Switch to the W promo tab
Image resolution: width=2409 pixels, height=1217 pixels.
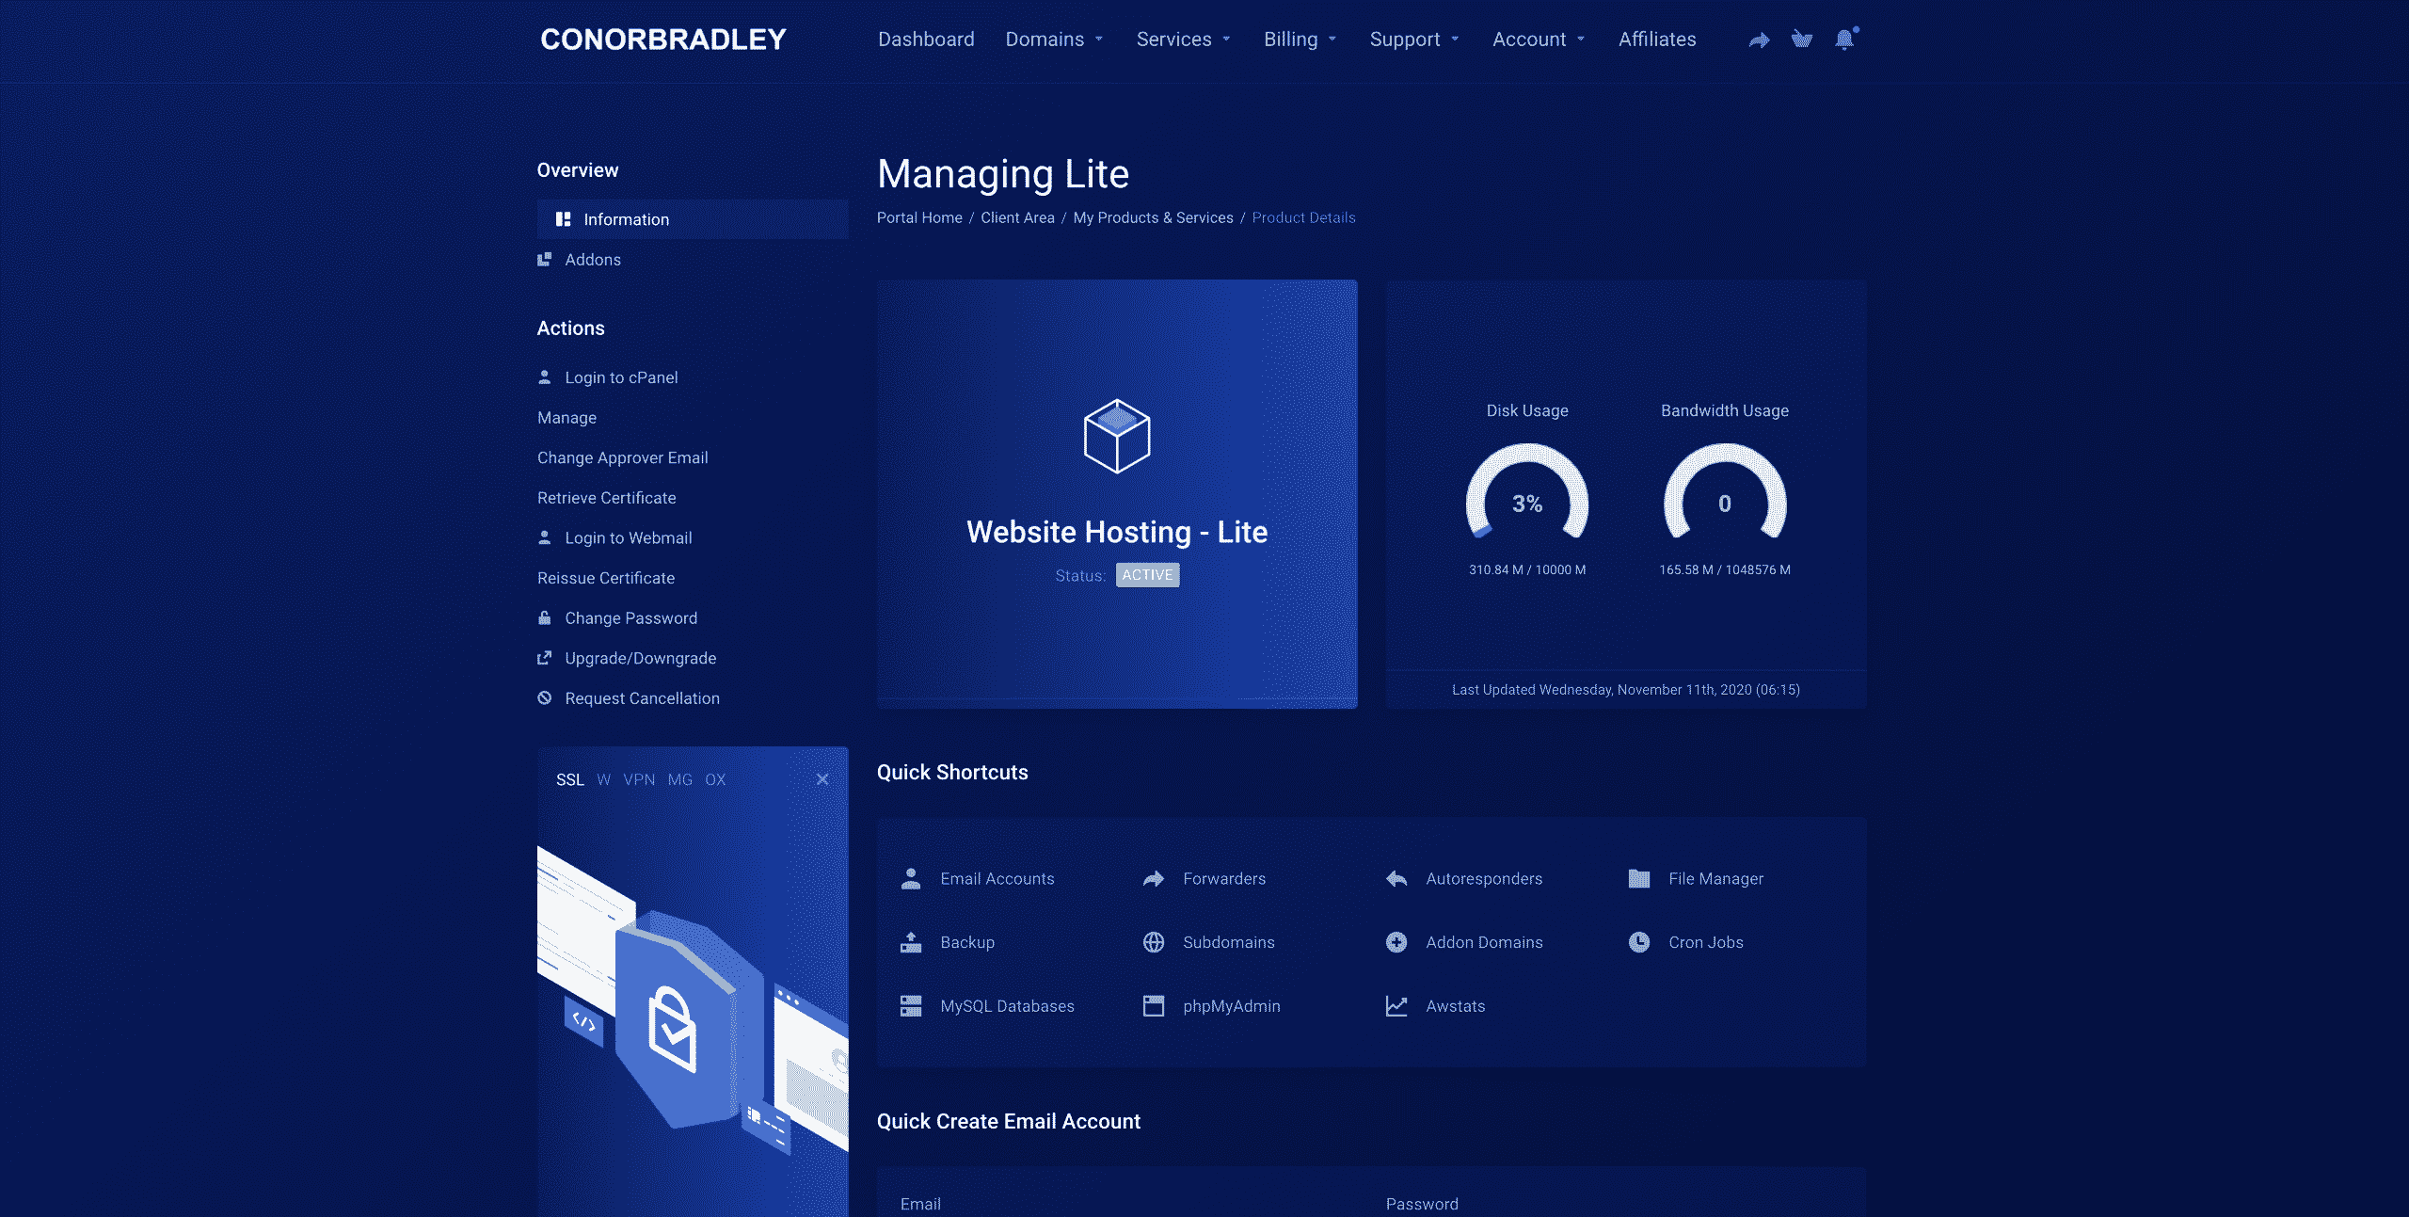[x=603, y=779]
